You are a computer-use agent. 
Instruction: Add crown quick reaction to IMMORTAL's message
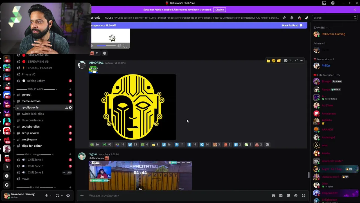[x=279, y=61]
